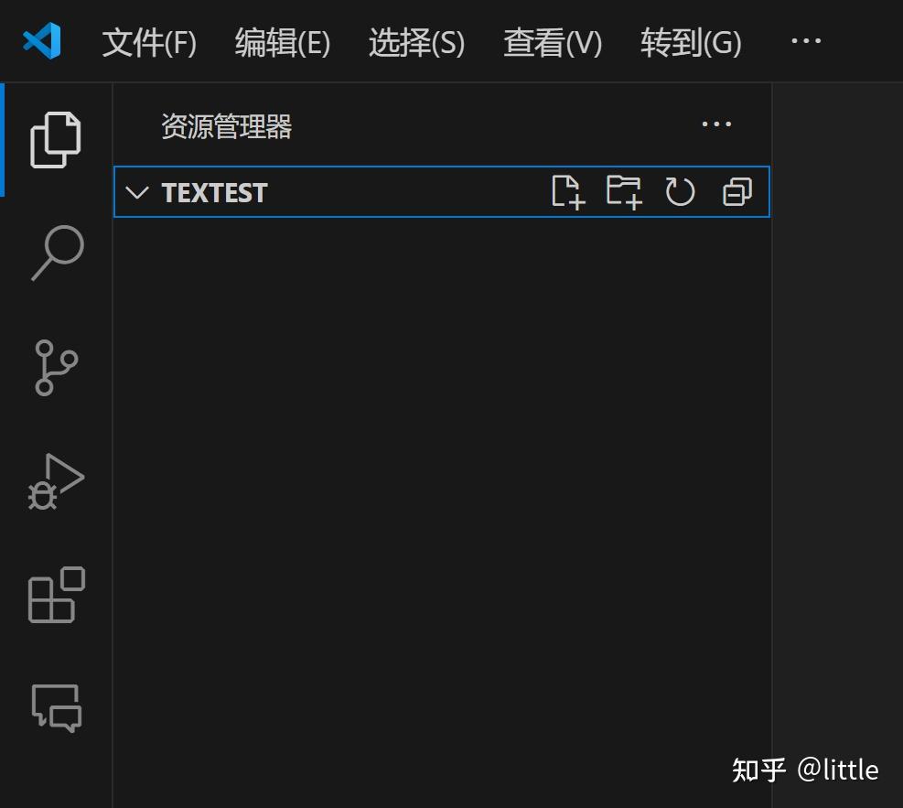Create a new file in TEXTEST
This screenshot has width=903, height=808.
pos(567,192)
